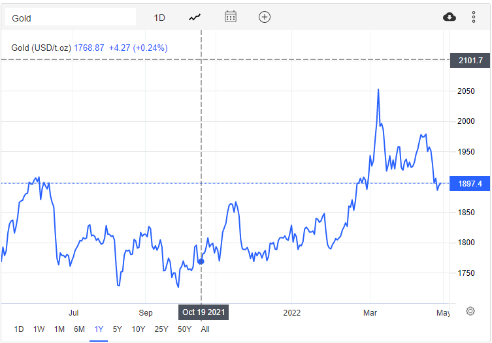
Task: Open chart settings gear icon
Action: pos(470,311)
